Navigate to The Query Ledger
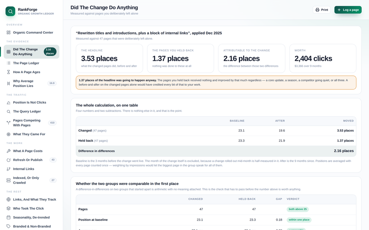Screen dimensions: 369x230 click(31, 111)
